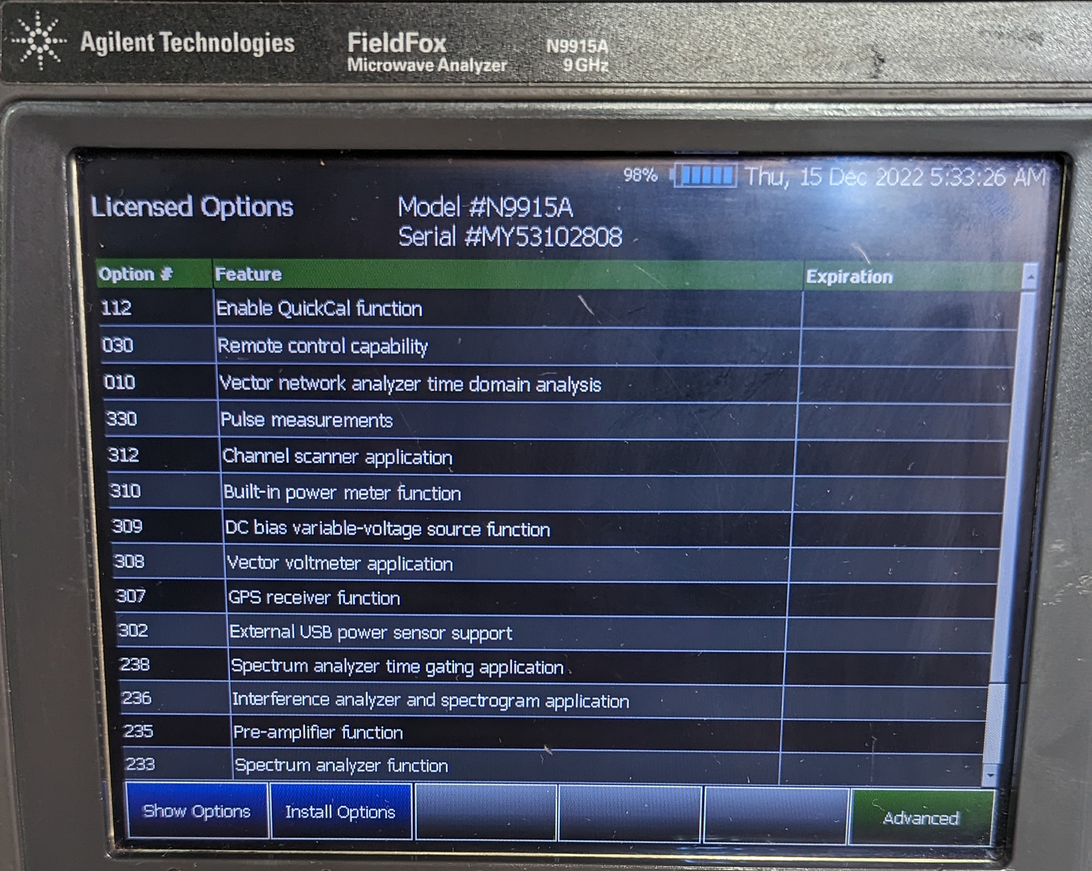Image resolution: width=1092 pixels, height=871 pixels.
Task: Select the Enable QuickCal function row
Action: pos(319,309)
